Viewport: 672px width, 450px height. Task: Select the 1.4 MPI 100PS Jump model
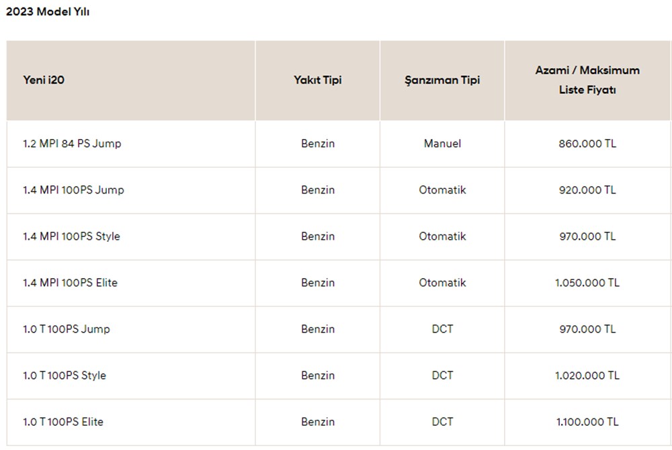(x=73, y=190)
